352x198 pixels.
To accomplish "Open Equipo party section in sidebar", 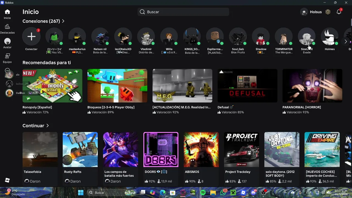I will coord(7,56).
